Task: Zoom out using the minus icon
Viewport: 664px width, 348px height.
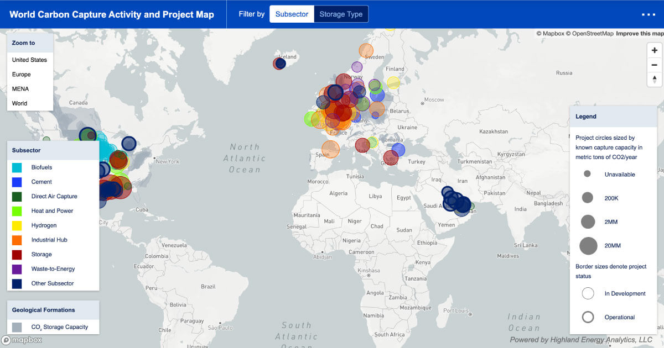Action: click(x=654, y=65)
